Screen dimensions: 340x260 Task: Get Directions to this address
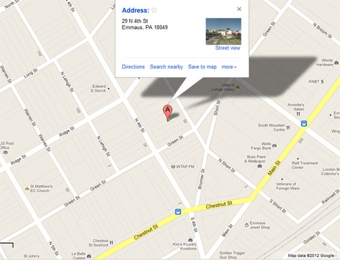point(133,67)
